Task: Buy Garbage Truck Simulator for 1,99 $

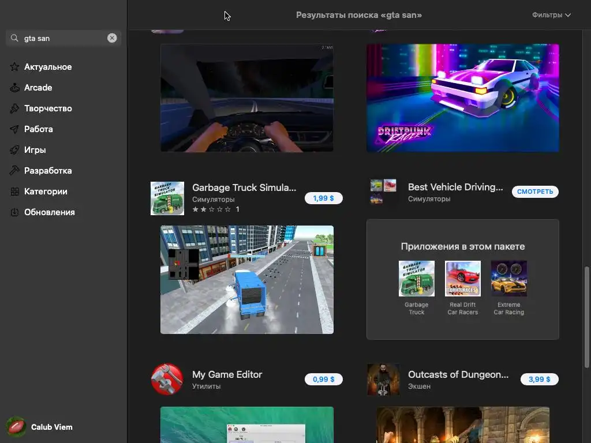Action: pyautogui.click(x=323, y=198)
